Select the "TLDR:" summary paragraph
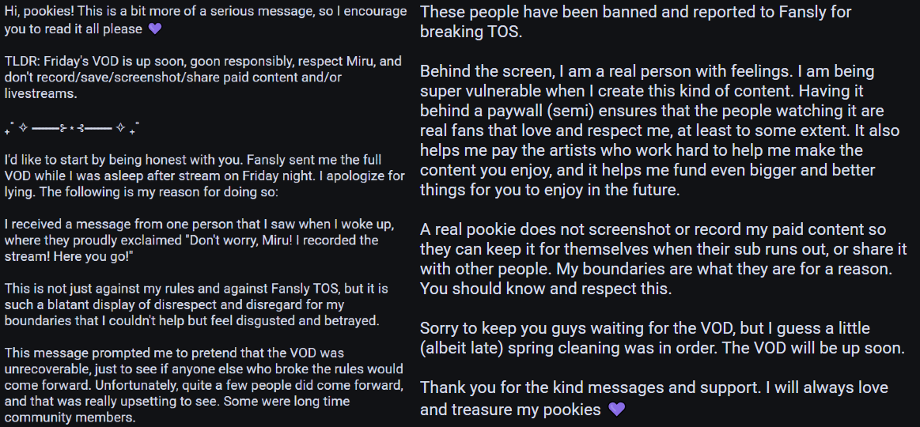Image resolution: width=920 pixels, height=427 pixels. click(x=203, y=77)
